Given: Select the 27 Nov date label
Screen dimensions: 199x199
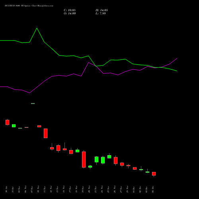Looking at the screenshot, I should (x=121, y=189).
